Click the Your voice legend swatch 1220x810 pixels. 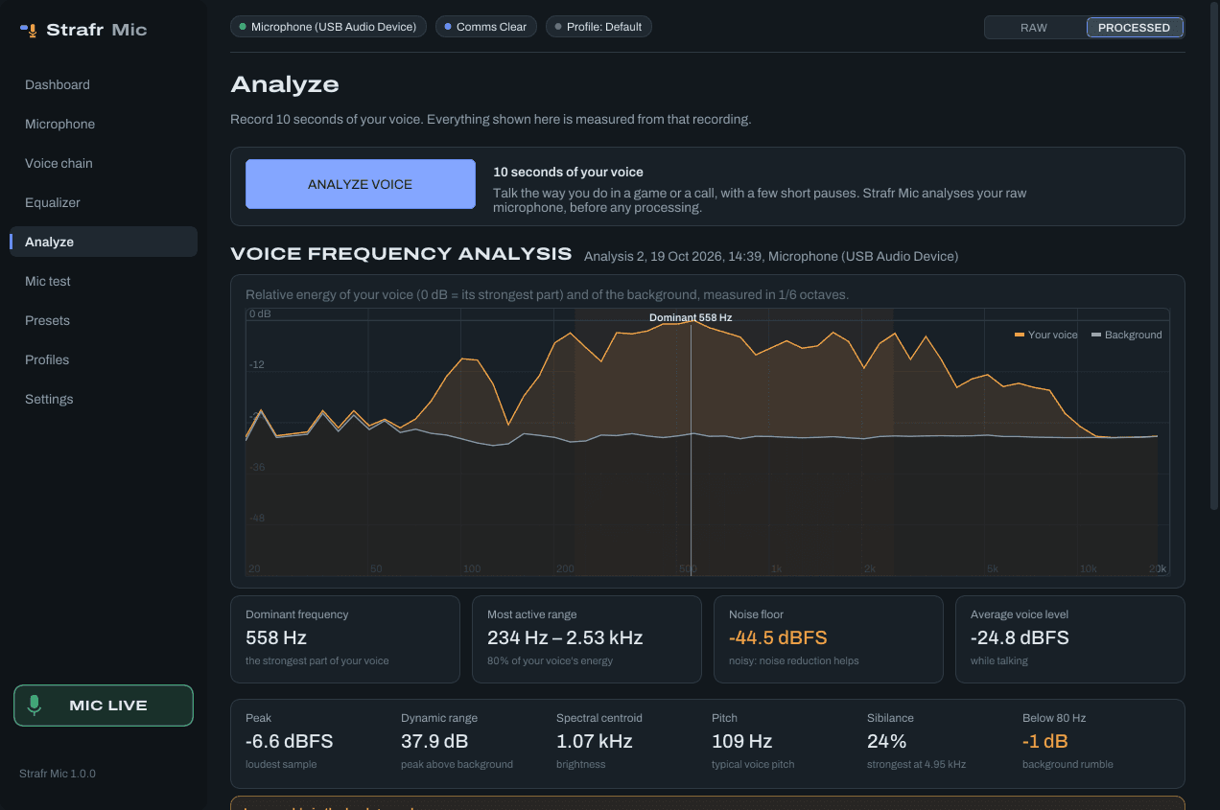[x=1020, y=336]
